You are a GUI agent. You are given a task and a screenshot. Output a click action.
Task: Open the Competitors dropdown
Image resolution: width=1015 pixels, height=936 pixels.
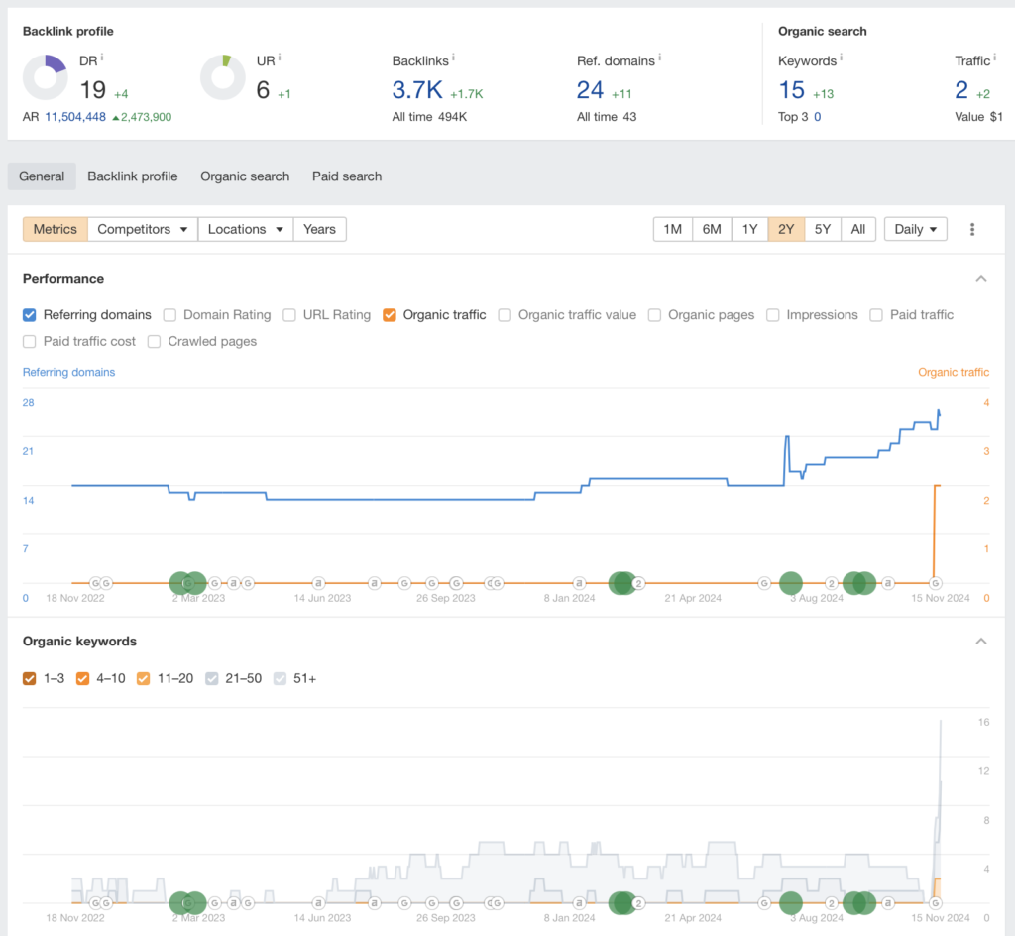click(143, 229)
